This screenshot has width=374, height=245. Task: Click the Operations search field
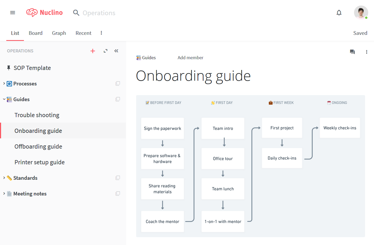(x=99, y=13)
